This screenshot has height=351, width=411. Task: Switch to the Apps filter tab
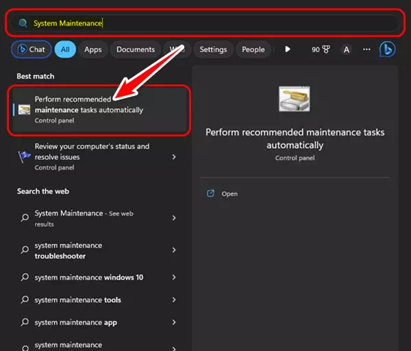[92, 49]
